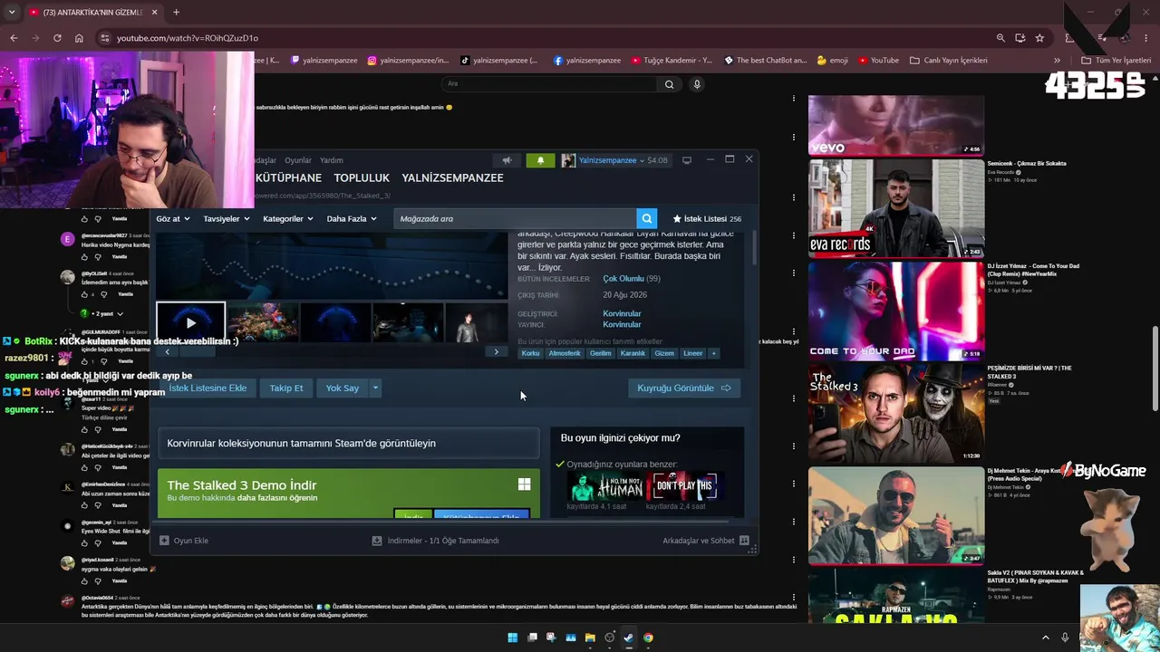1160x652 pixels.
Task: Click the Takip Et button
Action: [286, 388]
